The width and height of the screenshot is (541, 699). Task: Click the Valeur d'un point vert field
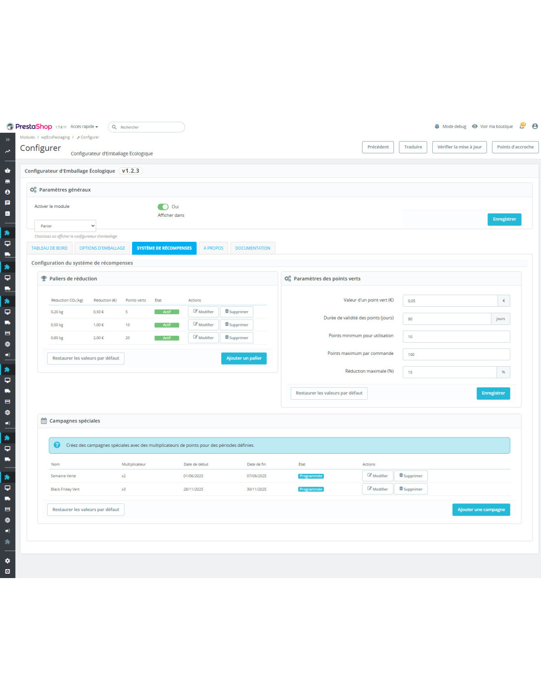coord(450,301)
